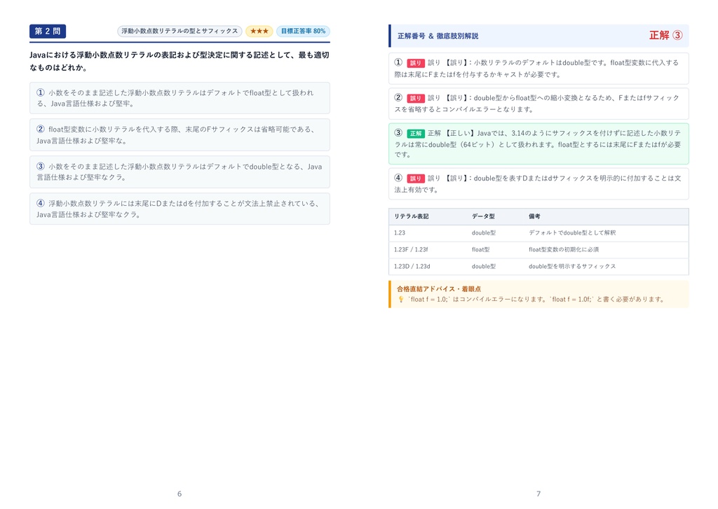Viewport: 718px width, 509px height.
Task: Click the 正解 ③ answer label
Action: point(666,35)
